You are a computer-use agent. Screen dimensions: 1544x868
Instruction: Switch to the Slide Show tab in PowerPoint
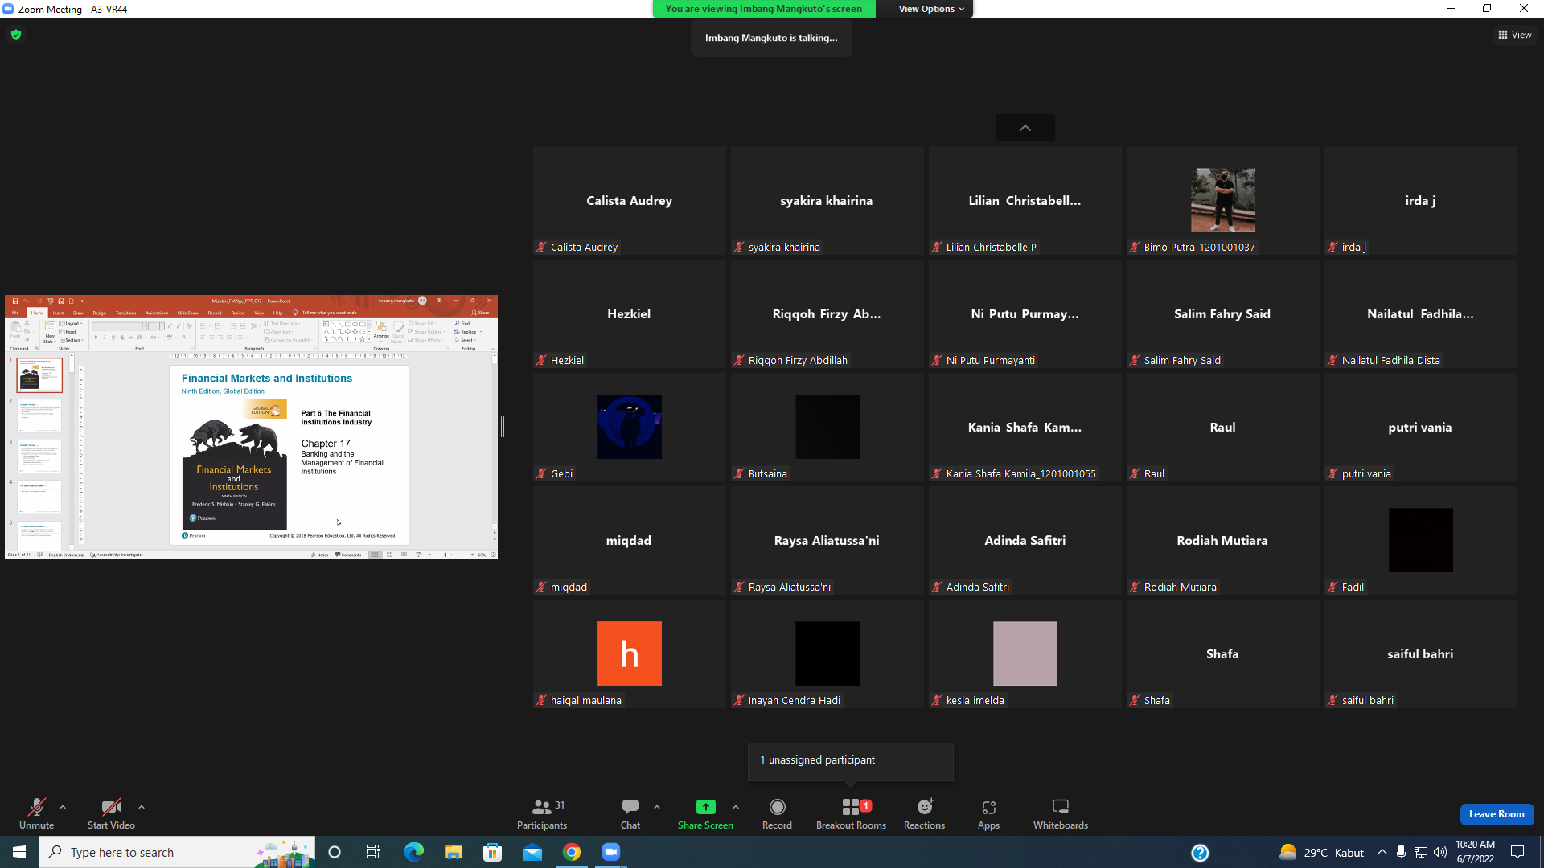click(187, 313)
